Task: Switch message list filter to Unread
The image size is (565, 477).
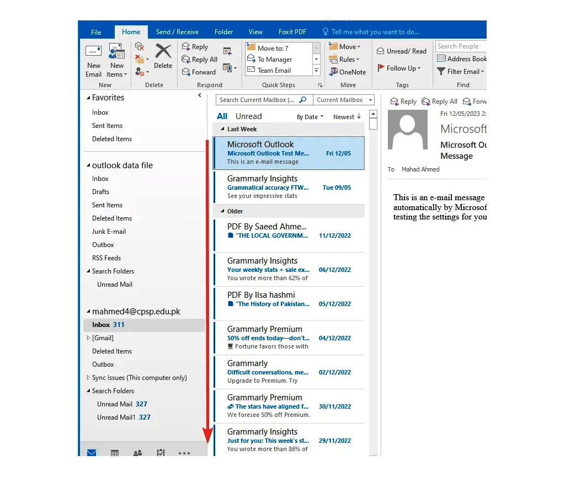Action: pos(248,116)
